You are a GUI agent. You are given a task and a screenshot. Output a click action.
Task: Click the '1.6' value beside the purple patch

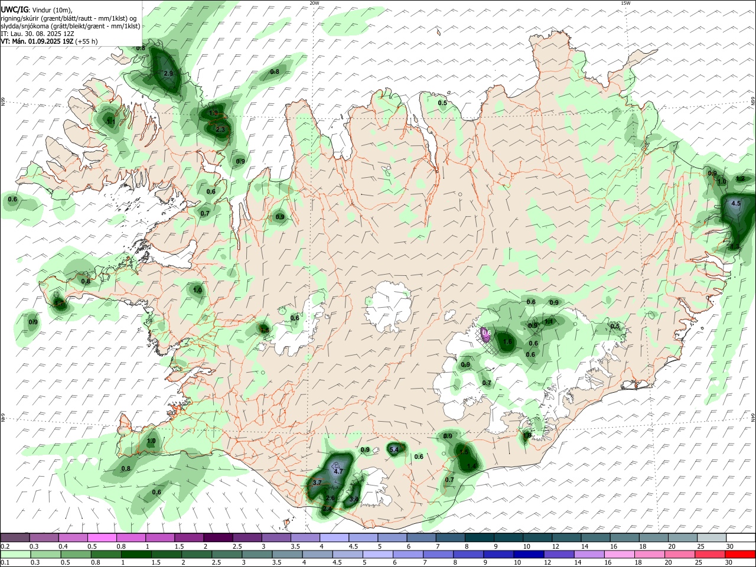(507, 342)
